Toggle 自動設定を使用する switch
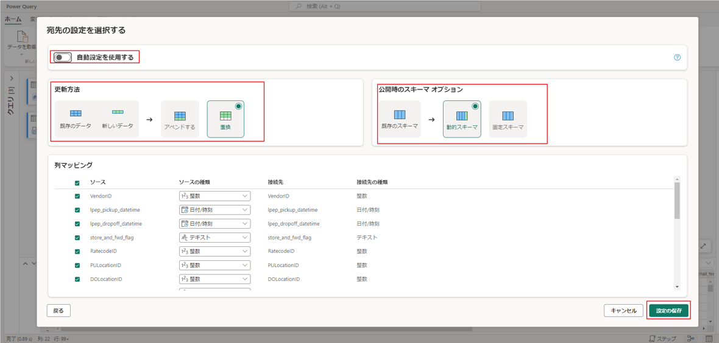 tap(63, 57)
